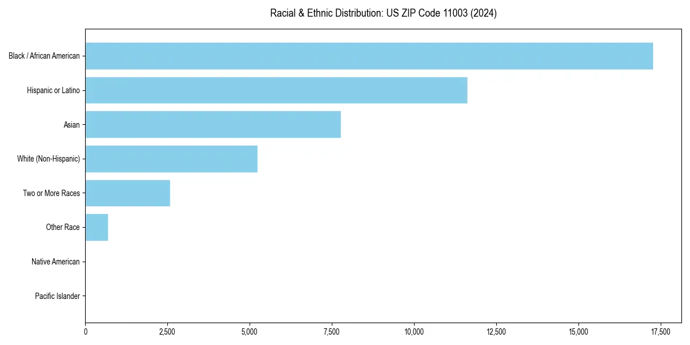The width and height of the screenshot is (690, 345).
Task: Click the 0 tick label on x-axis
Action: 85,332
